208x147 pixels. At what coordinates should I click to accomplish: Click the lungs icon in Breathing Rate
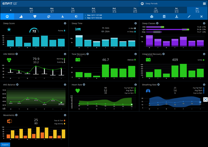tap(148, 91)
